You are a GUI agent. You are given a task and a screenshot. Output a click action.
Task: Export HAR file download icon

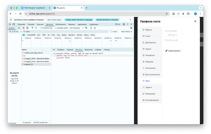95,28
